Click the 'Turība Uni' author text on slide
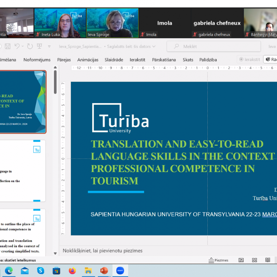This screenshot has width=277, height=277. (x=265, y=198)
